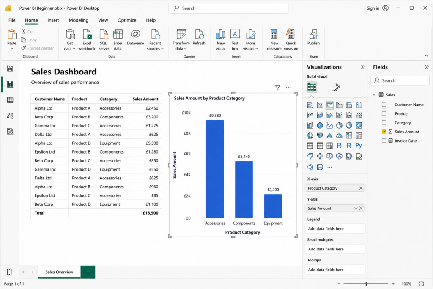The width and height of the screenshot is (433, 289).
Task: Collapse the Visualizations pane
Action: click(x=362, y=67)
